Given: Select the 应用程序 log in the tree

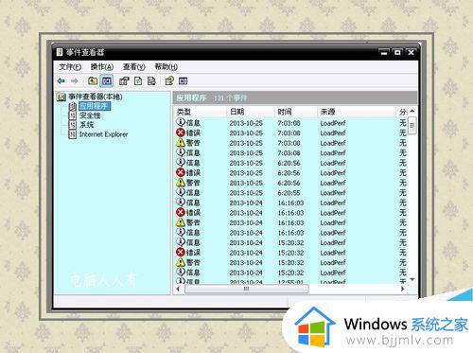Looking at the screenshot, I should tap(95, 106).
